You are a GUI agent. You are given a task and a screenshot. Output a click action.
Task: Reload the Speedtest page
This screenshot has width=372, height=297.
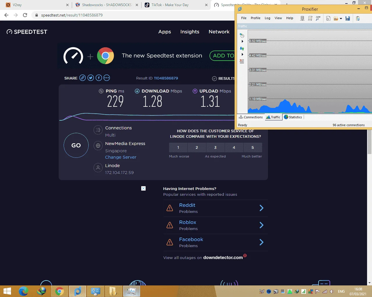click(25, 15)
